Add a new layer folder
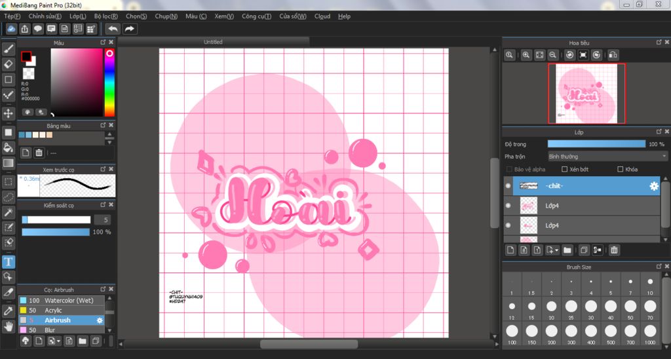The width and height of the screenshot is (671, 359). [x=567, y=250]
